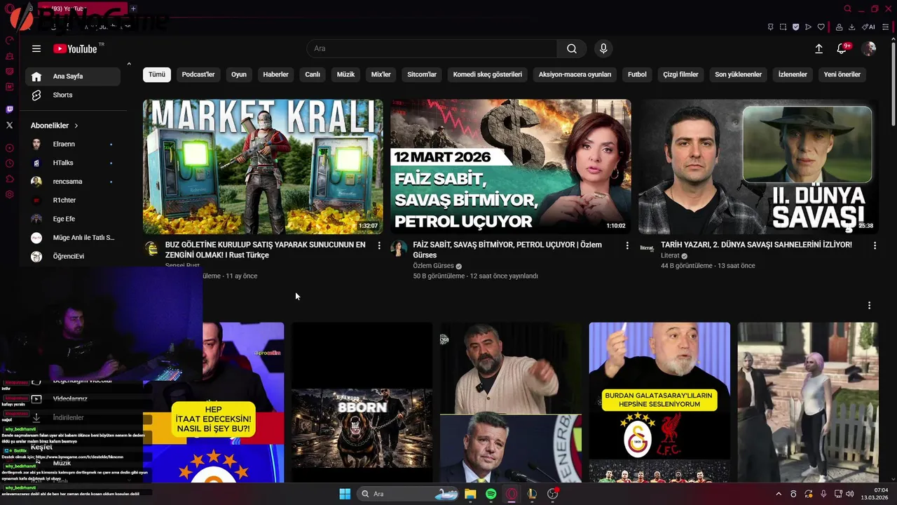Viewport: 897px width, 505px height.
Task: Select the Oyun filter chip
Action: point(239,74)
